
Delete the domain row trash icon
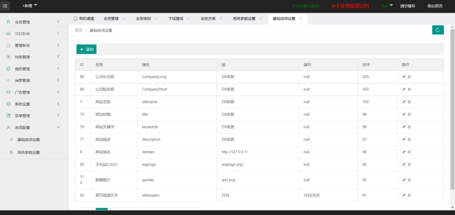(x=409, y=152)
